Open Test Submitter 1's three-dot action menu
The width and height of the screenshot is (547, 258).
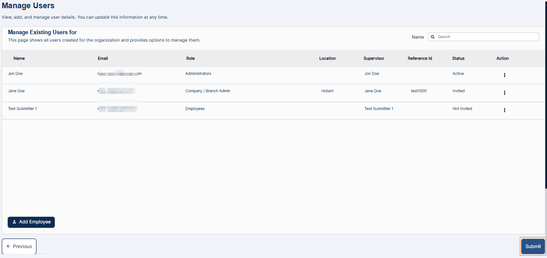(504, 110)
